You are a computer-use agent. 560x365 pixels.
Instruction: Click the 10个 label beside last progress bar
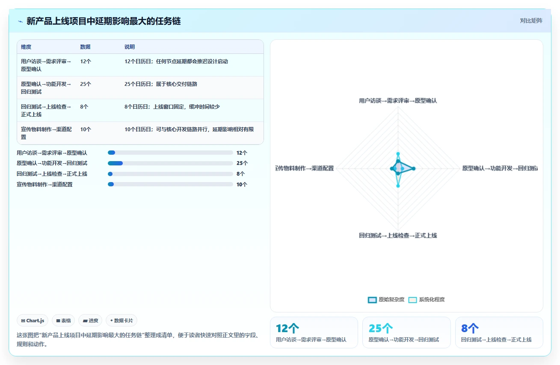tap(242, 185)
